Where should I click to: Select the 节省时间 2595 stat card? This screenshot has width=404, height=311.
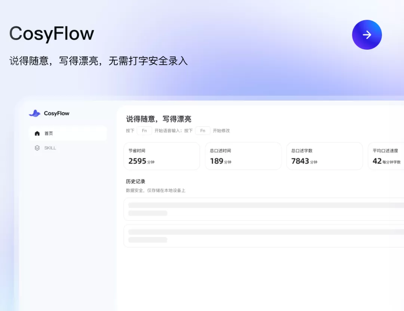tap(162, 156)
